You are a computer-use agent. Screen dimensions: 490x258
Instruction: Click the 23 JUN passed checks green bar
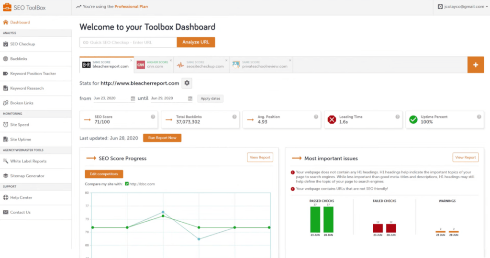(x=315, y=219)
